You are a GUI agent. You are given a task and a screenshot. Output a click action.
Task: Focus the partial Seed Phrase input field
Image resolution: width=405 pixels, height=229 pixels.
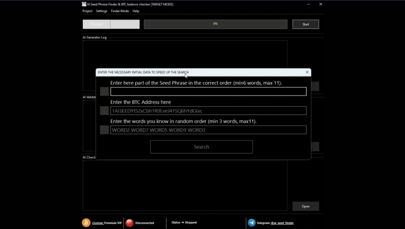208,92
